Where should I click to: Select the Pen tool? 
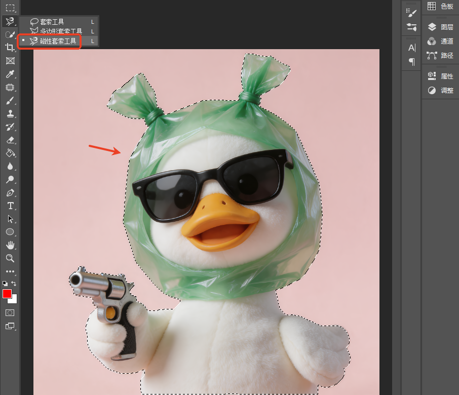pos(10,193)
